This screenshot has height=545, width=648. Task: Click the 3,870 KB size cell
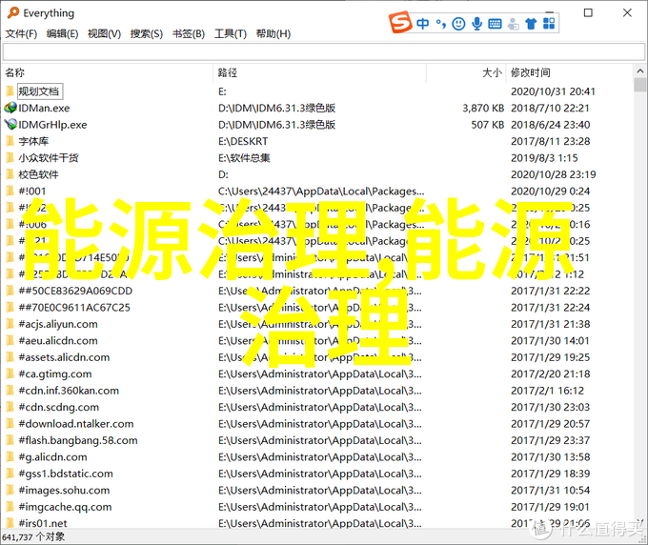click(483, 108)
